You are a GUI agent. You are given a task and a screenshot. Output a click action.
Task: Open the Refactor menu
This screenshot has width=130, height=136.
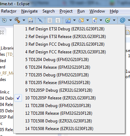pos(9,11)
